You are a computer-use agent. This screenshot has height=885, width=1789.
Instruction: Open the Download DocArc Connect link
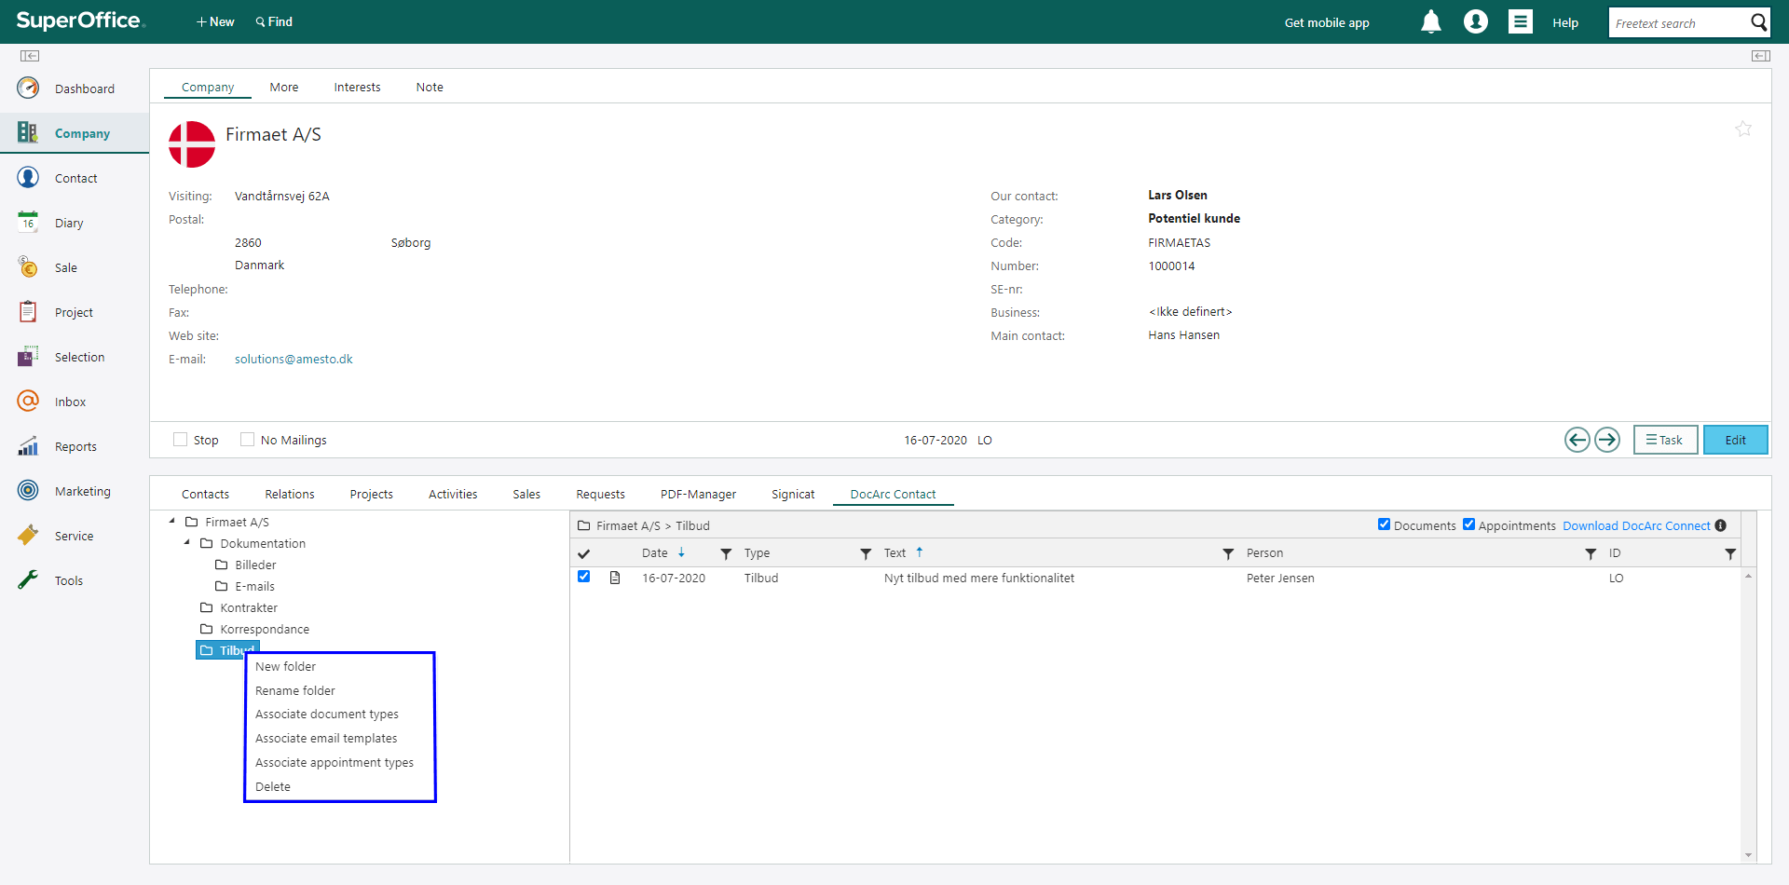pyautogui.click(x=1636, y=525)
